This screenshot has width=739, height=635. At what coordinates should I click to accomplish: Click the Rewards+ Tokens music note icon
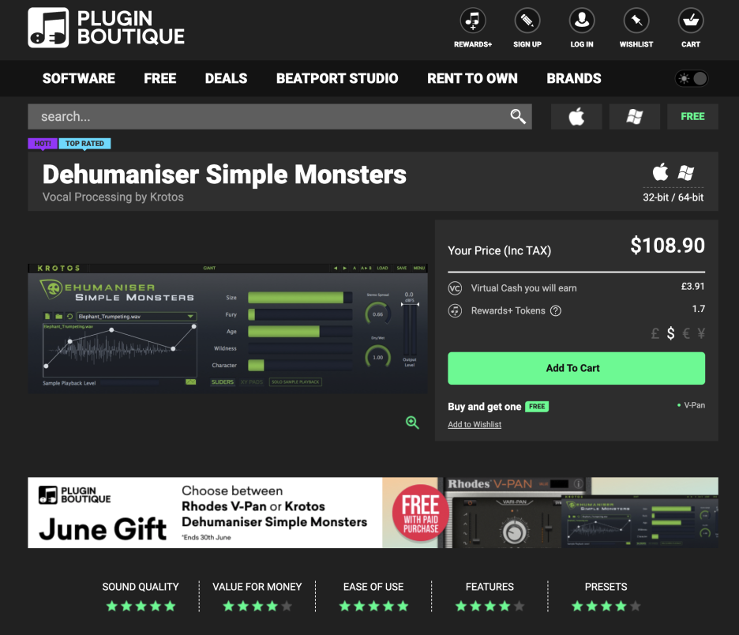(x=455, y=310)
